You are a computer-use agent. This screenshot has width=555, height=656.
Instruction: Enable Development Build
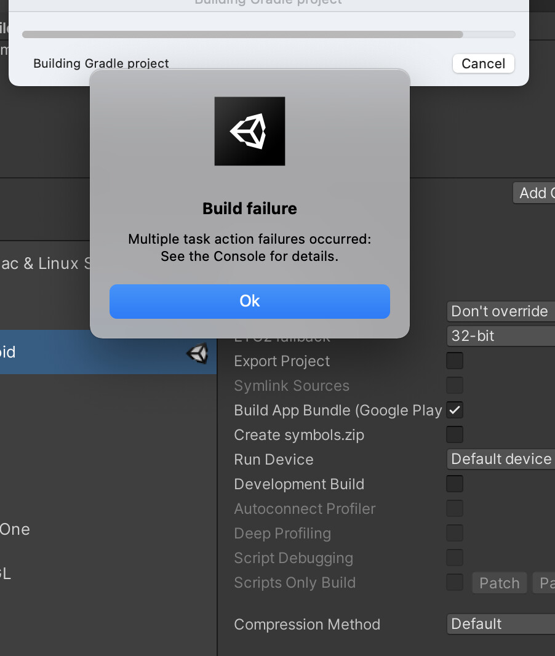click(454, 484)
